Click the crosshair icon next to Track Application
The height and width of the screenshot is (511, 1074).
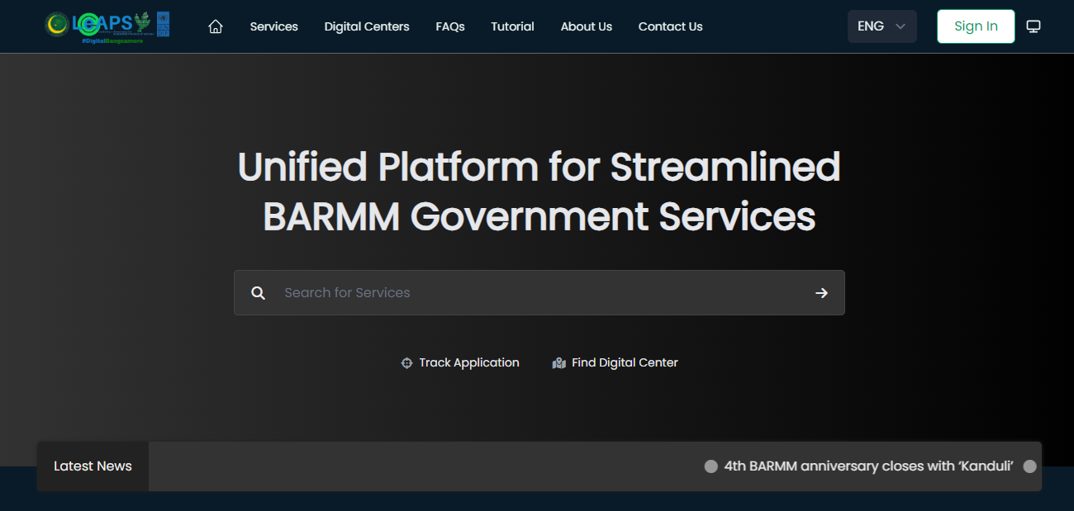[x=406, y=362]
